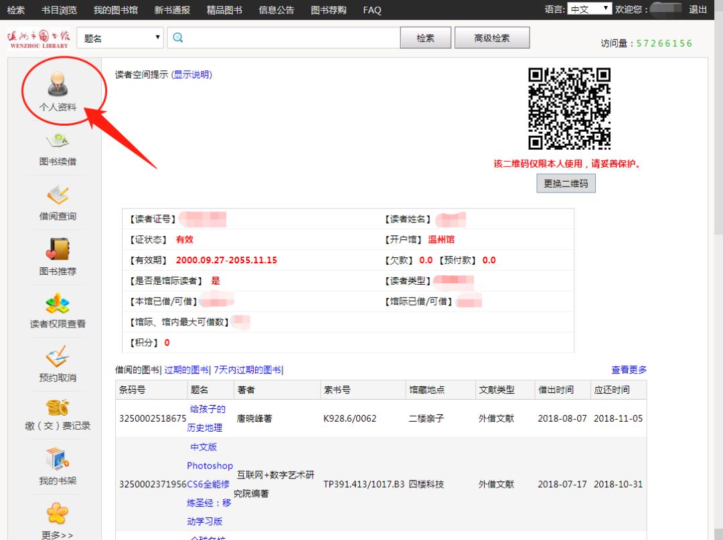
Task: Open the 借阅查询 loan query icon
Action: point(58,196)
